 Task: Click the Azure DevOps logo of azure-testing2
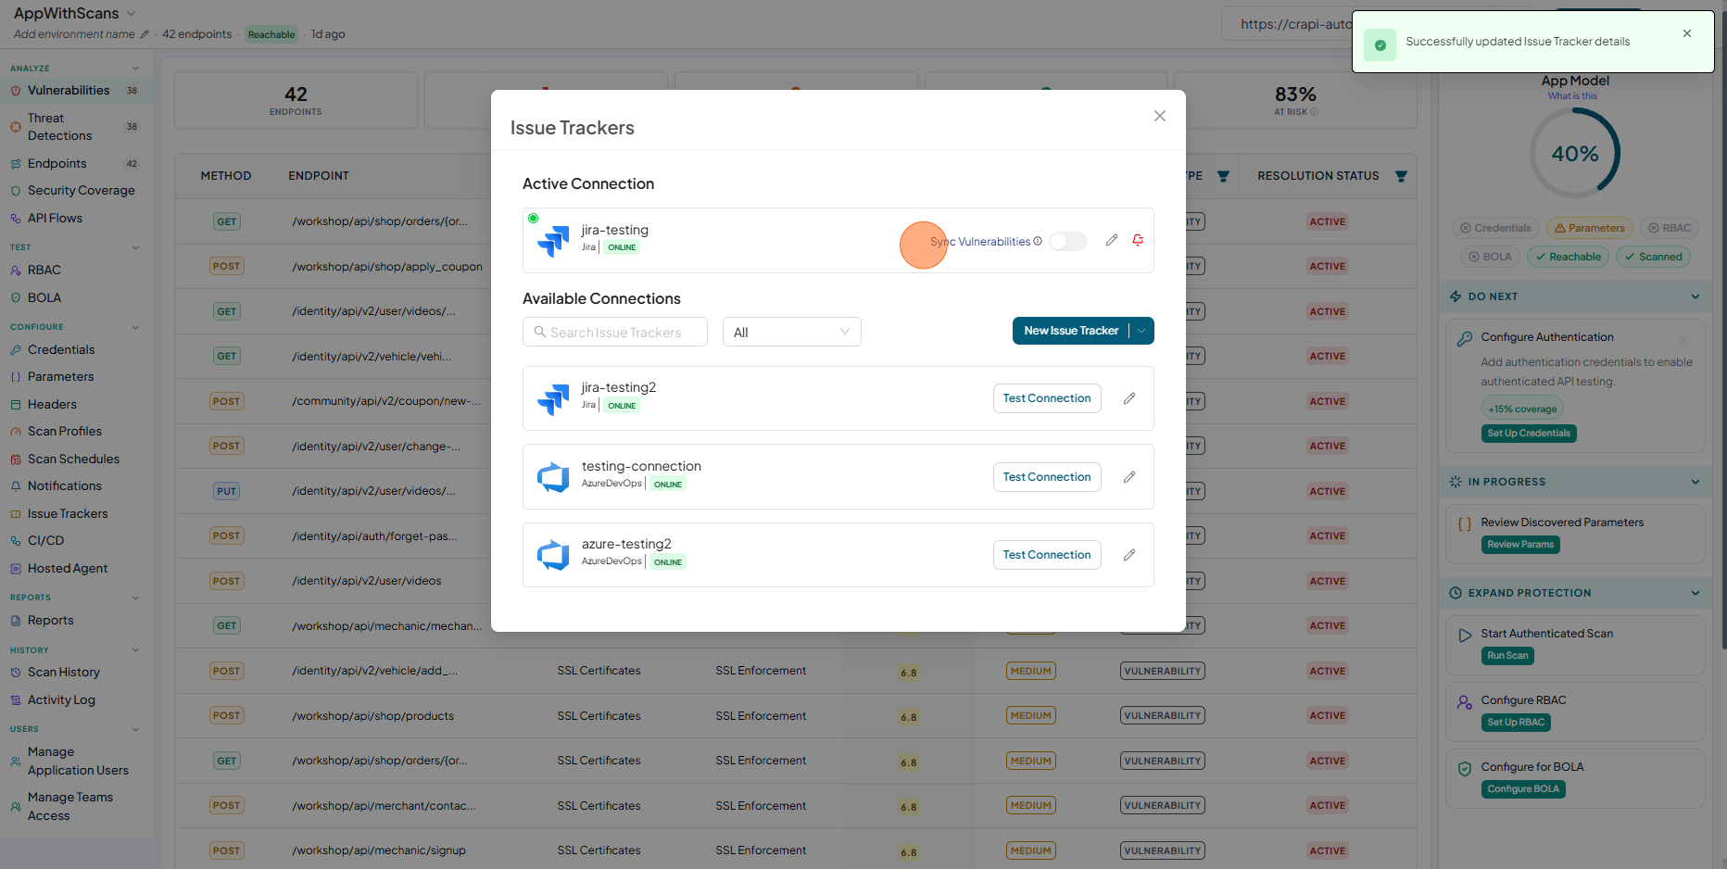click(x=553, y=555)
